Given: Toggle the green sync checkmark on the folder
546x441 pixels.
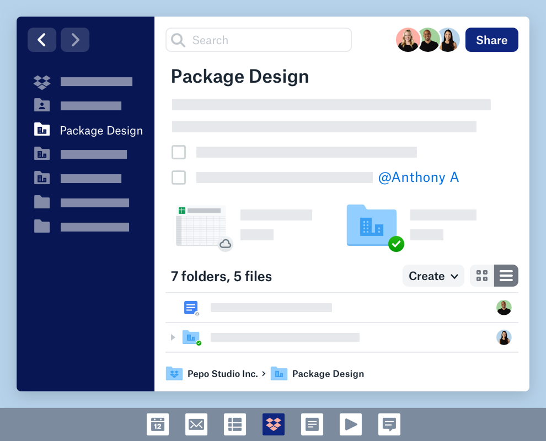Looking at the screenshot, I should [x=396, y=244].
